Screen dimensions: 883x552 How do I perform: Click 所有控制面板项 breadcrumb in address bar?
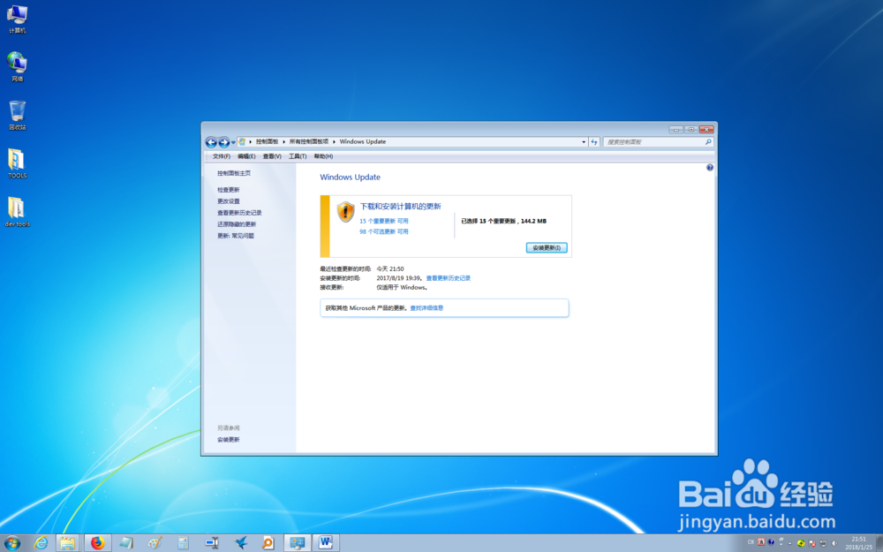click(x=308, y=142)
